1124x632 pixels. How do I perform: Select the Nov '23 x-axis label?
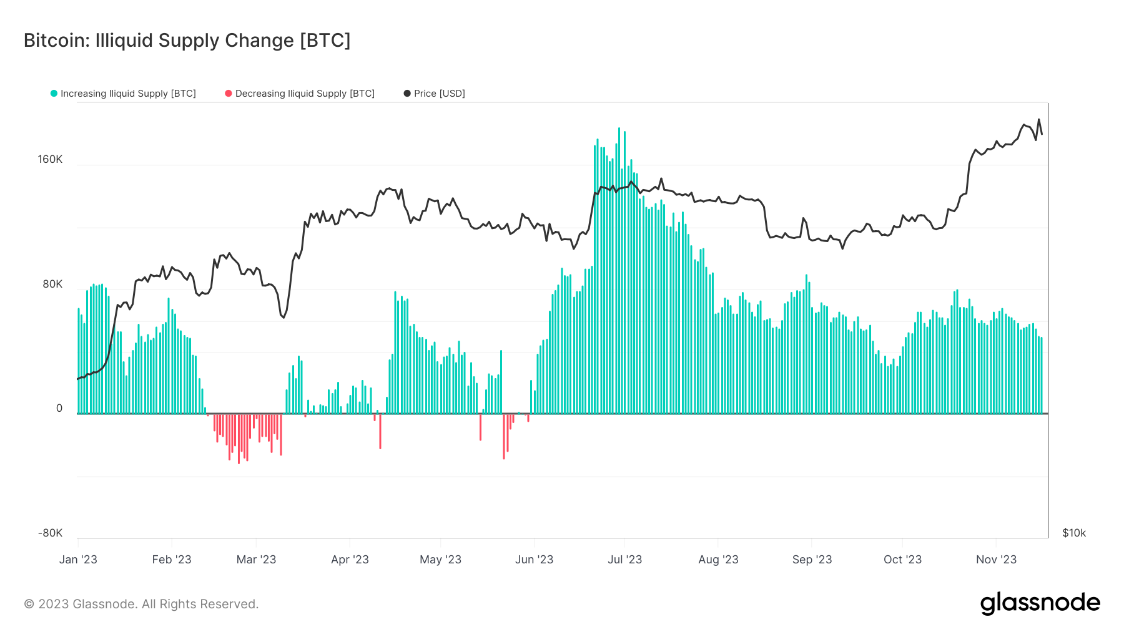(x=996, y=560)
